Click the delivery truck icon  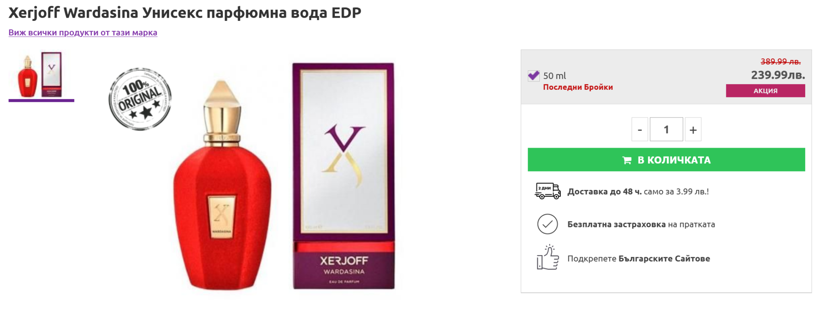point(547,191)
